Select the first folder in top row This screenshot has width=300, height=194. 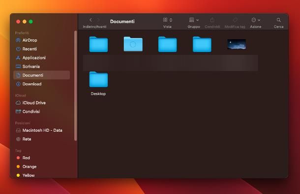[98, 45]
